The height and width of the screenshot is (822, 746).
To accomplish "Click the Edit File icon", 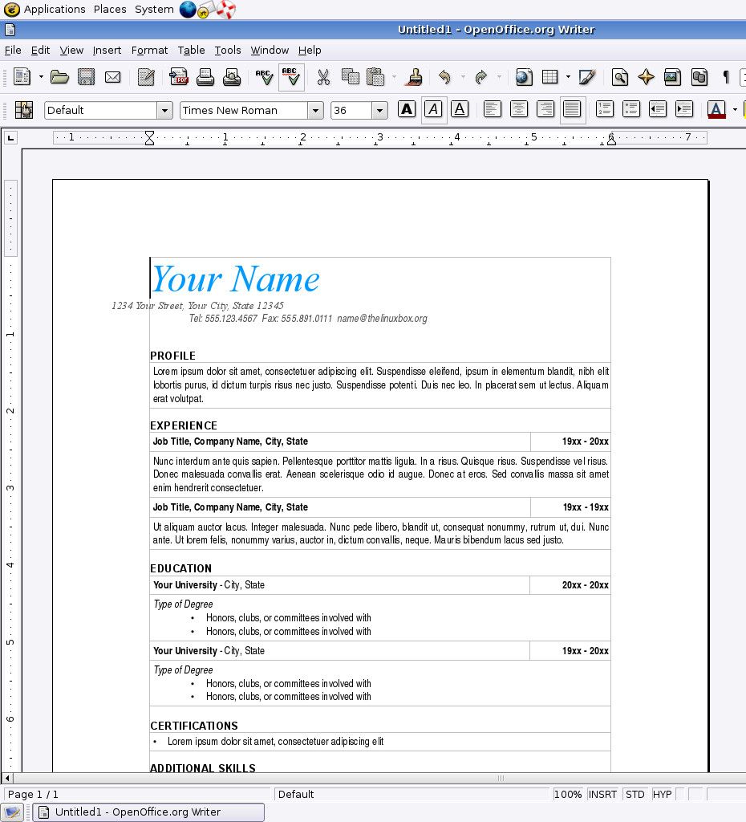I will click(x=146, y=78).
